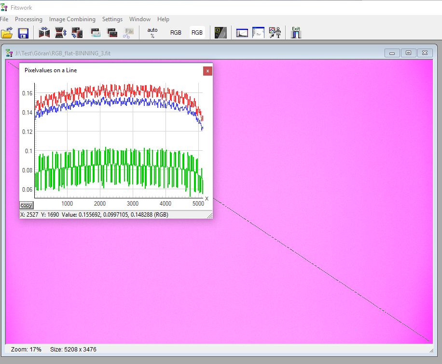442x364 pixels.
Task: Open the Processing menu
Action: click(x=28, y=19)
